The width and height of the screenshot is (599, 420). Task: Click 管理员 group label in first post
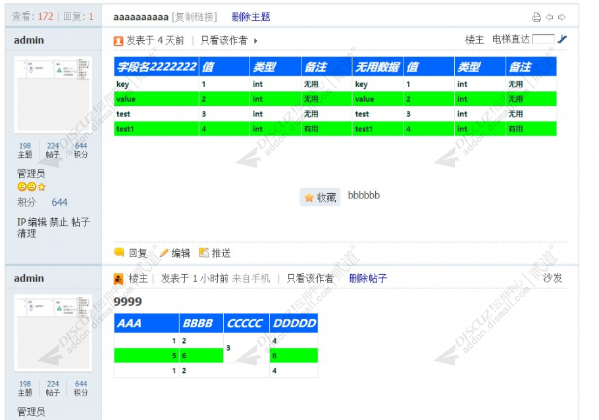coord(31,174)
